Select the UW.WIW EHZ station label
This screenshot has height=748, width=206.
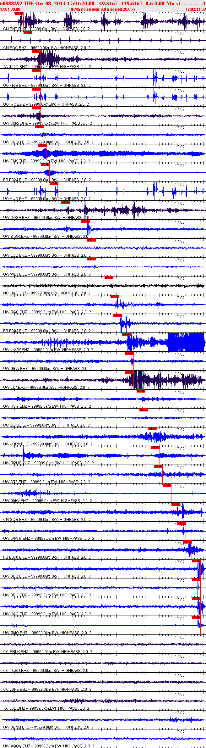coord(15,274)
